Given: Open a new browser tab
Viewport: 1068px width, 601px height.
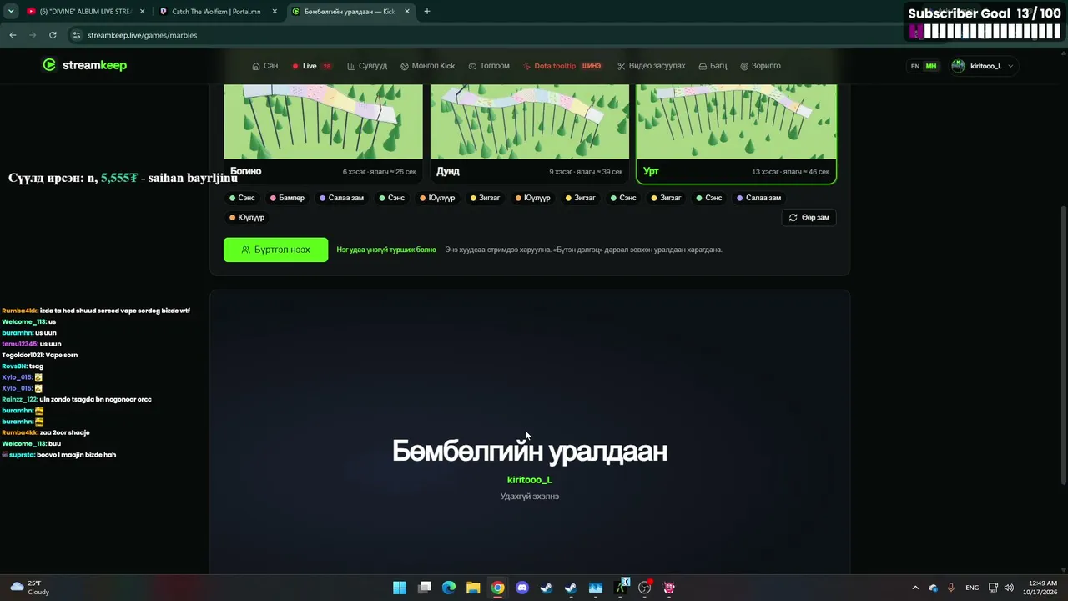Looking at the screenshot, I should [x=426, y=12].
